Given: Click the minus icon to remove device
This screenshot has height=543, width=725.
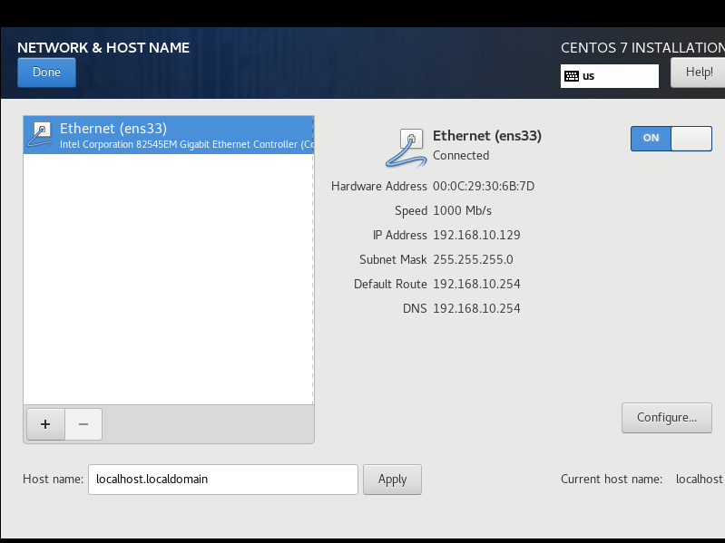Looking at the screenshot, I should (x=83, y=424).
